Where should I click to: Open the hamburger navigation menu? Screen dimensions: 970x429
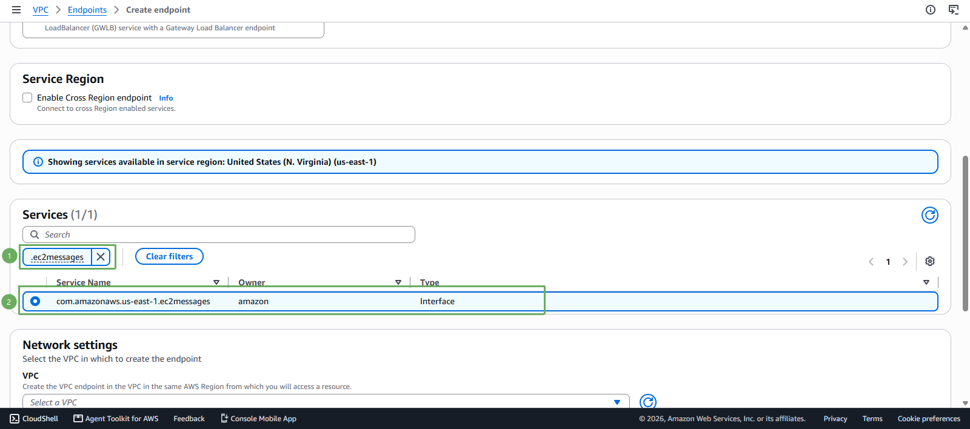(16, 10)
